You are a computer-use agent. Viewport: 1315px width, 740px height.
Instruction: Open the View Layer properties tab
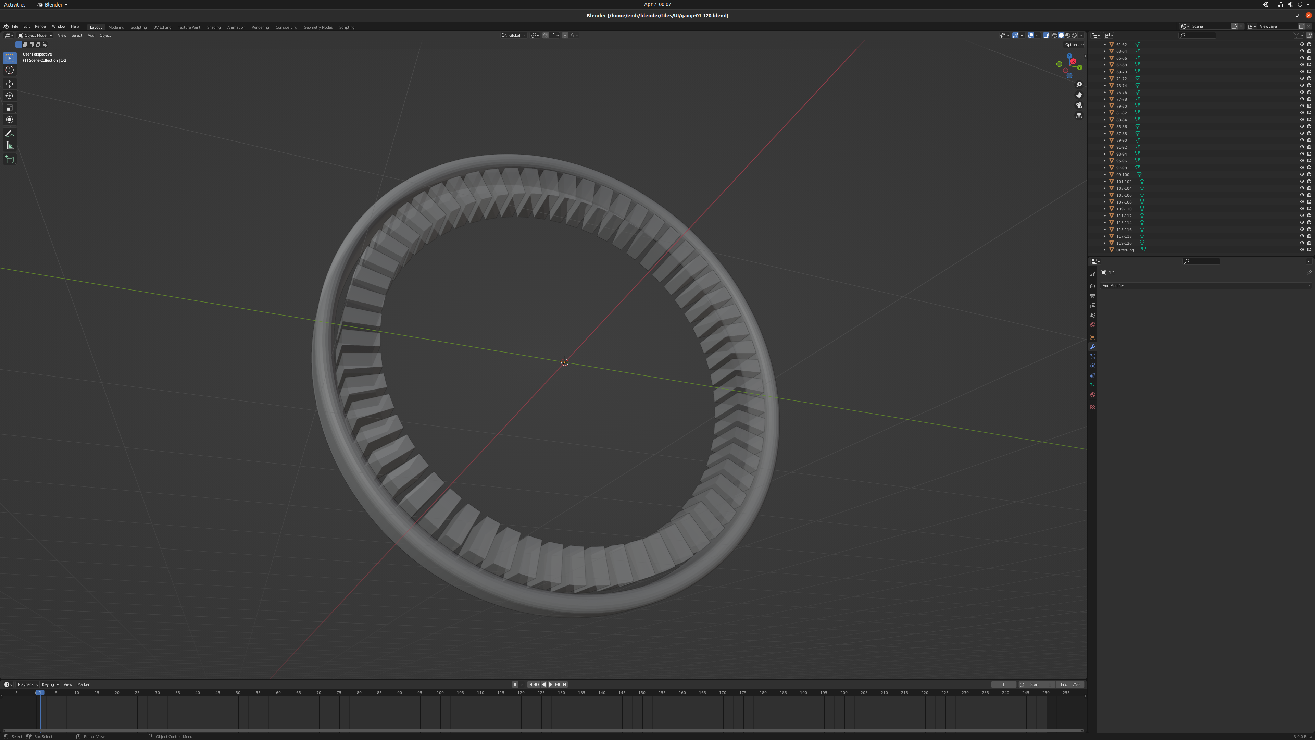point(1092,306)
